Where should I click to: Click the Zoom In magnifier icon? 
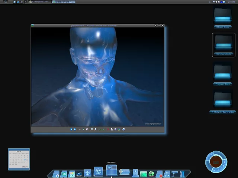[91, 129]
